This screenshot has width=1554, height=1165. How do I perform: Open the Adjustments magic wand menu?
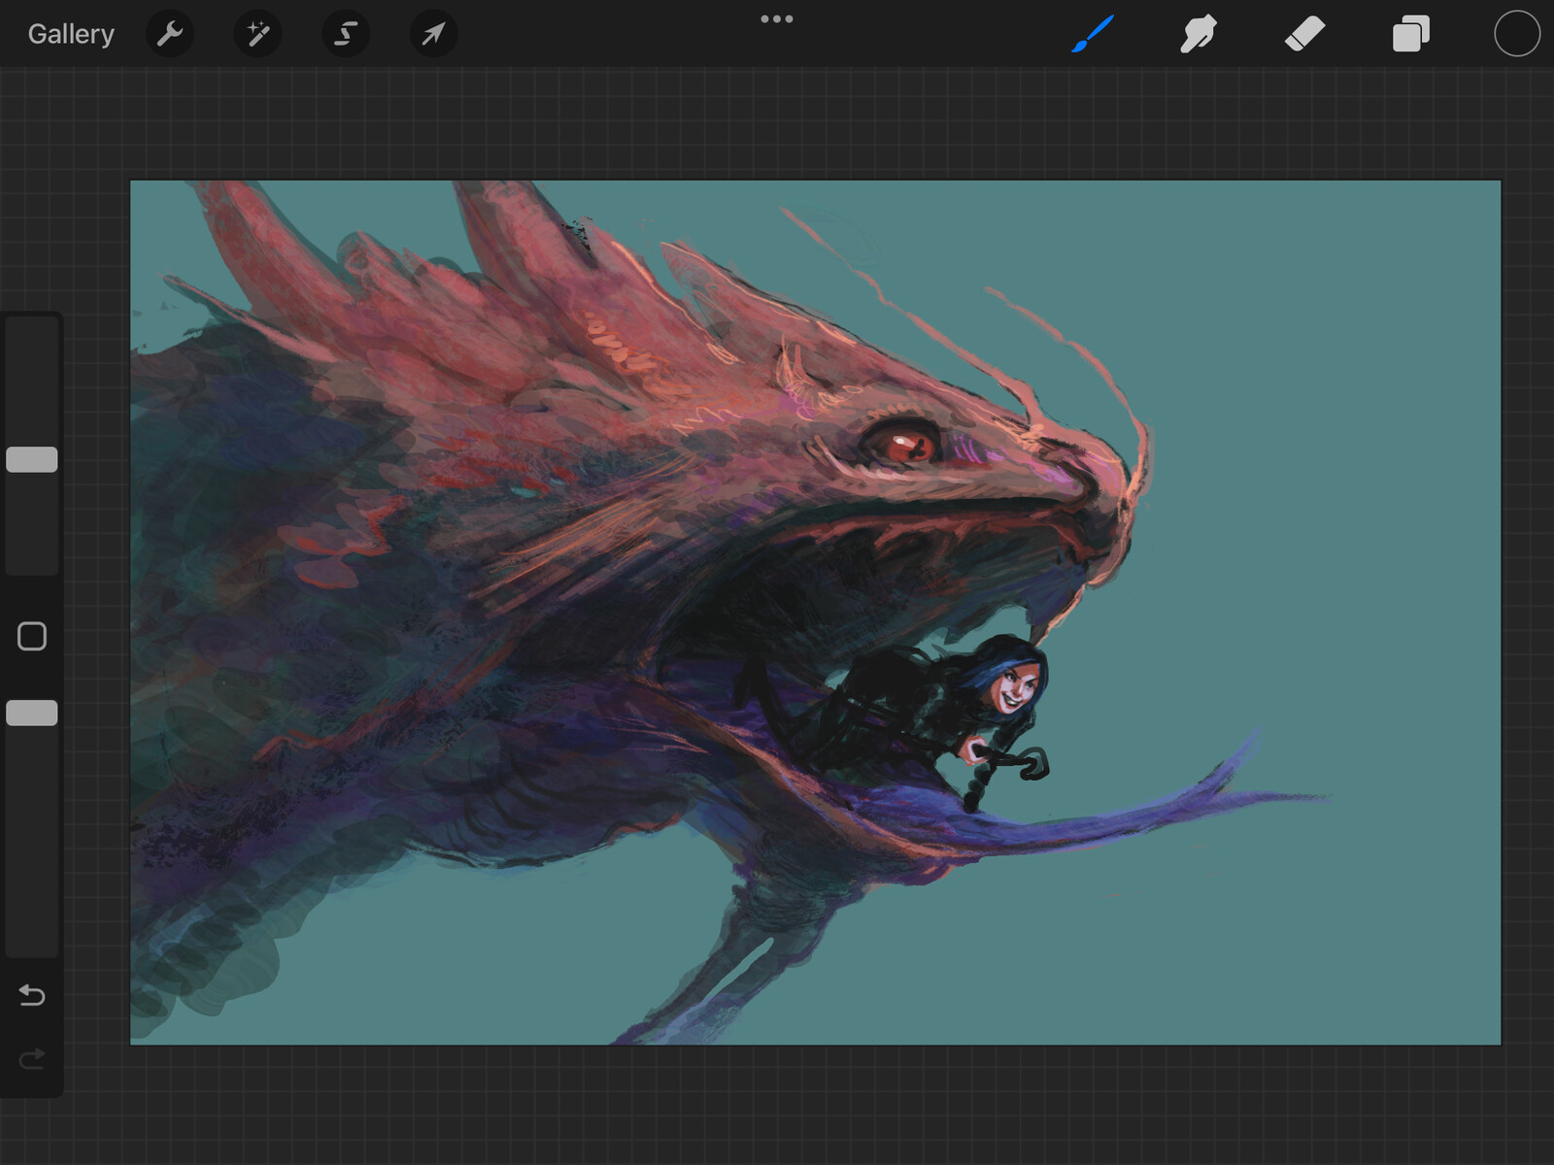(x=258, y=34)
